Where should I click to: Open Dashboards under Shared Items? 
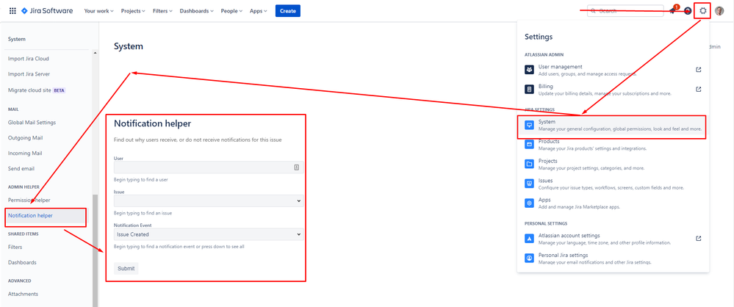(x=22, y=262)
